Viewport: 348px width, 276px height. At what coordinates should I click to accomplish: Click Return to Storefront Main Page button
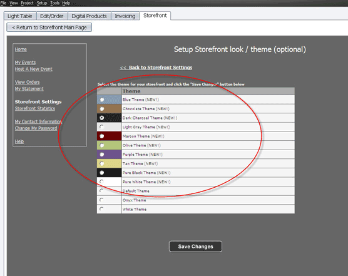[x=49, y=28]
